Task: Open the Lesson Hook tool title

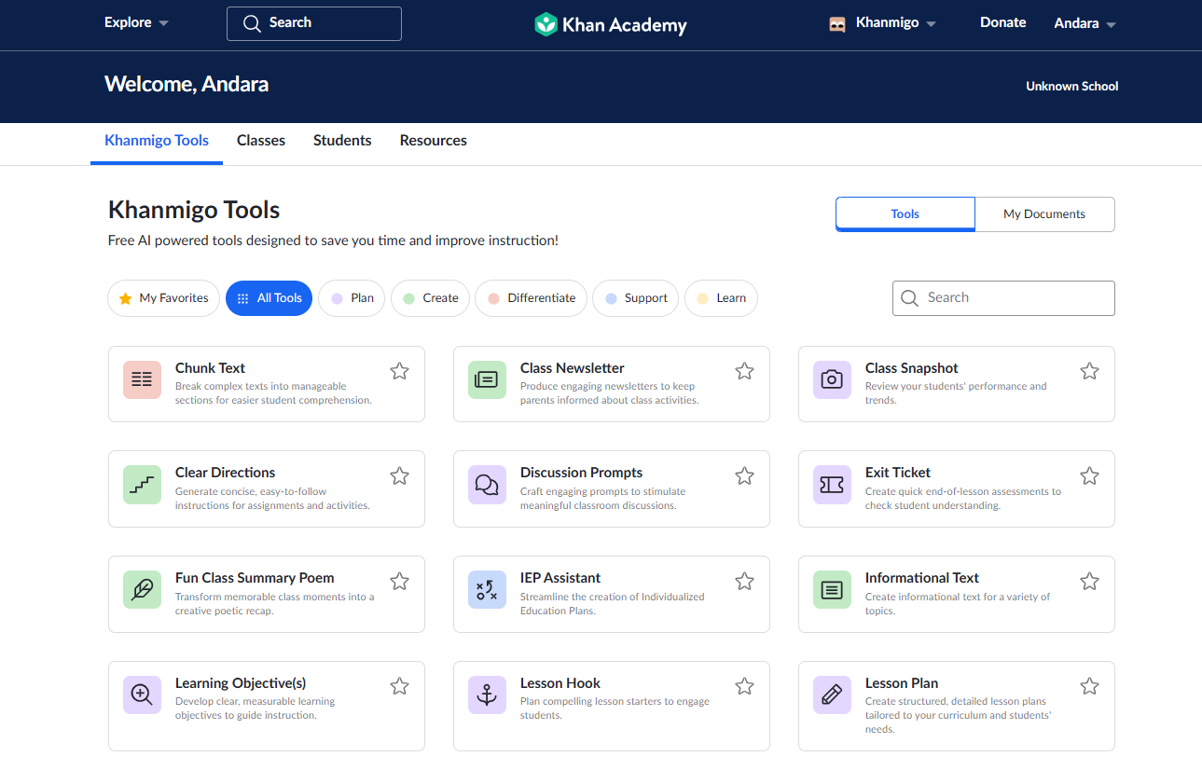Action: (x=560, y=683)
